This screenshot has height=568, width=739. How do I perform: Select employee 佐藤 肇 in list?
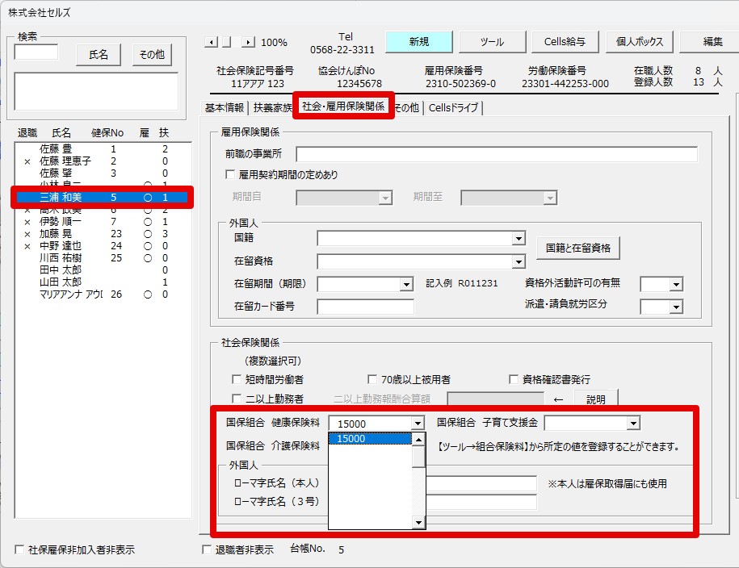click(103, 173)
